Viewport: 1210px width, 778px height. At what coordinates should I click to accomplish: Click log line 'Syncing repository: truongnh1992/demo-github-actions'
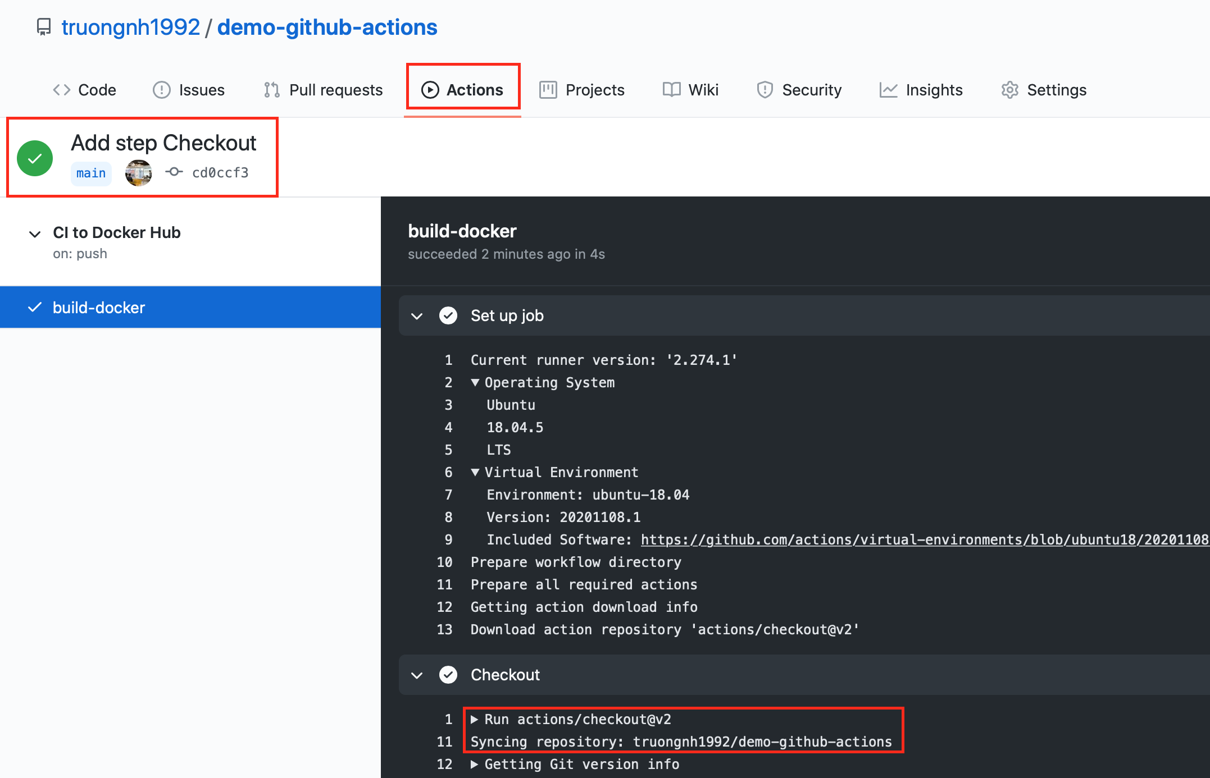coord(681,742)
